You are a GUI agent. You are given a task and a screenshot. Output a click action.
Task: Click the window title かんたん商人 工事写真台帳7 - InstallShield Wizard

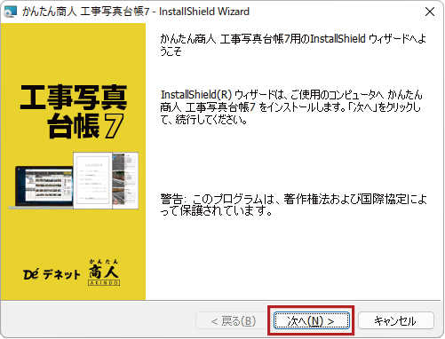click(136, 12)
